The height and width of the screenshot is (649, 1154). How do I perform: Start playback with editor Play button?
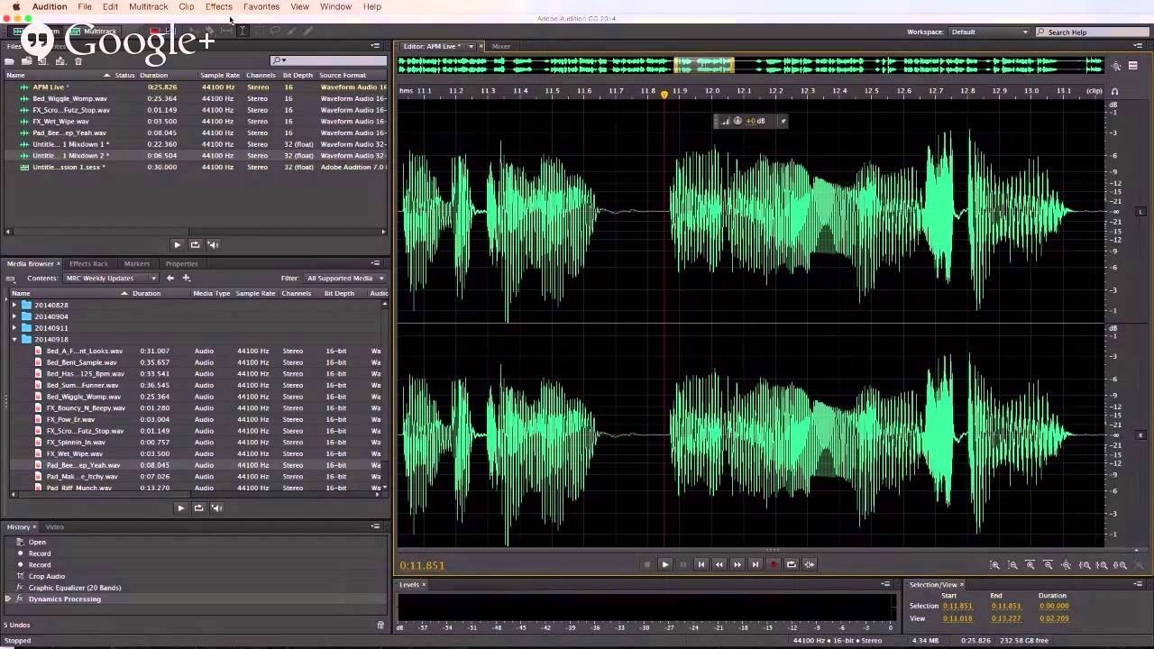point(665,564)
